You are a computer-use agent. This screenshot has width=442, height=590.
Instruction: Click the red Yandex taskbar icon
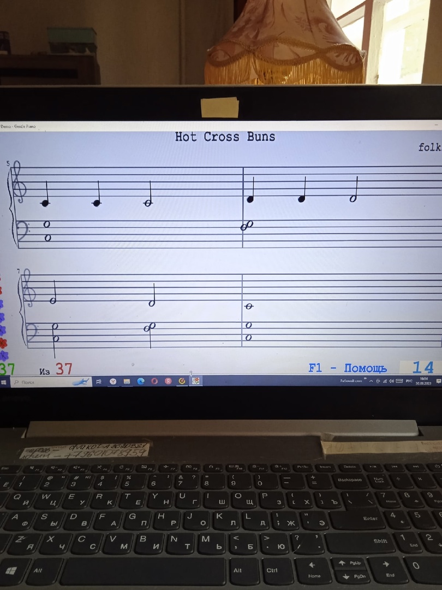coord(169,381)
